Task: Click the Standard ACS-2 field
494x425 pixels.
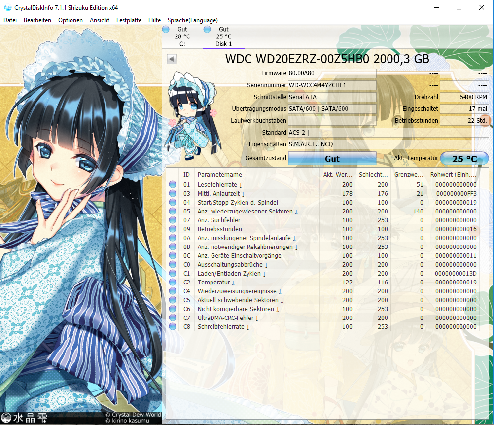Action: 388,132
